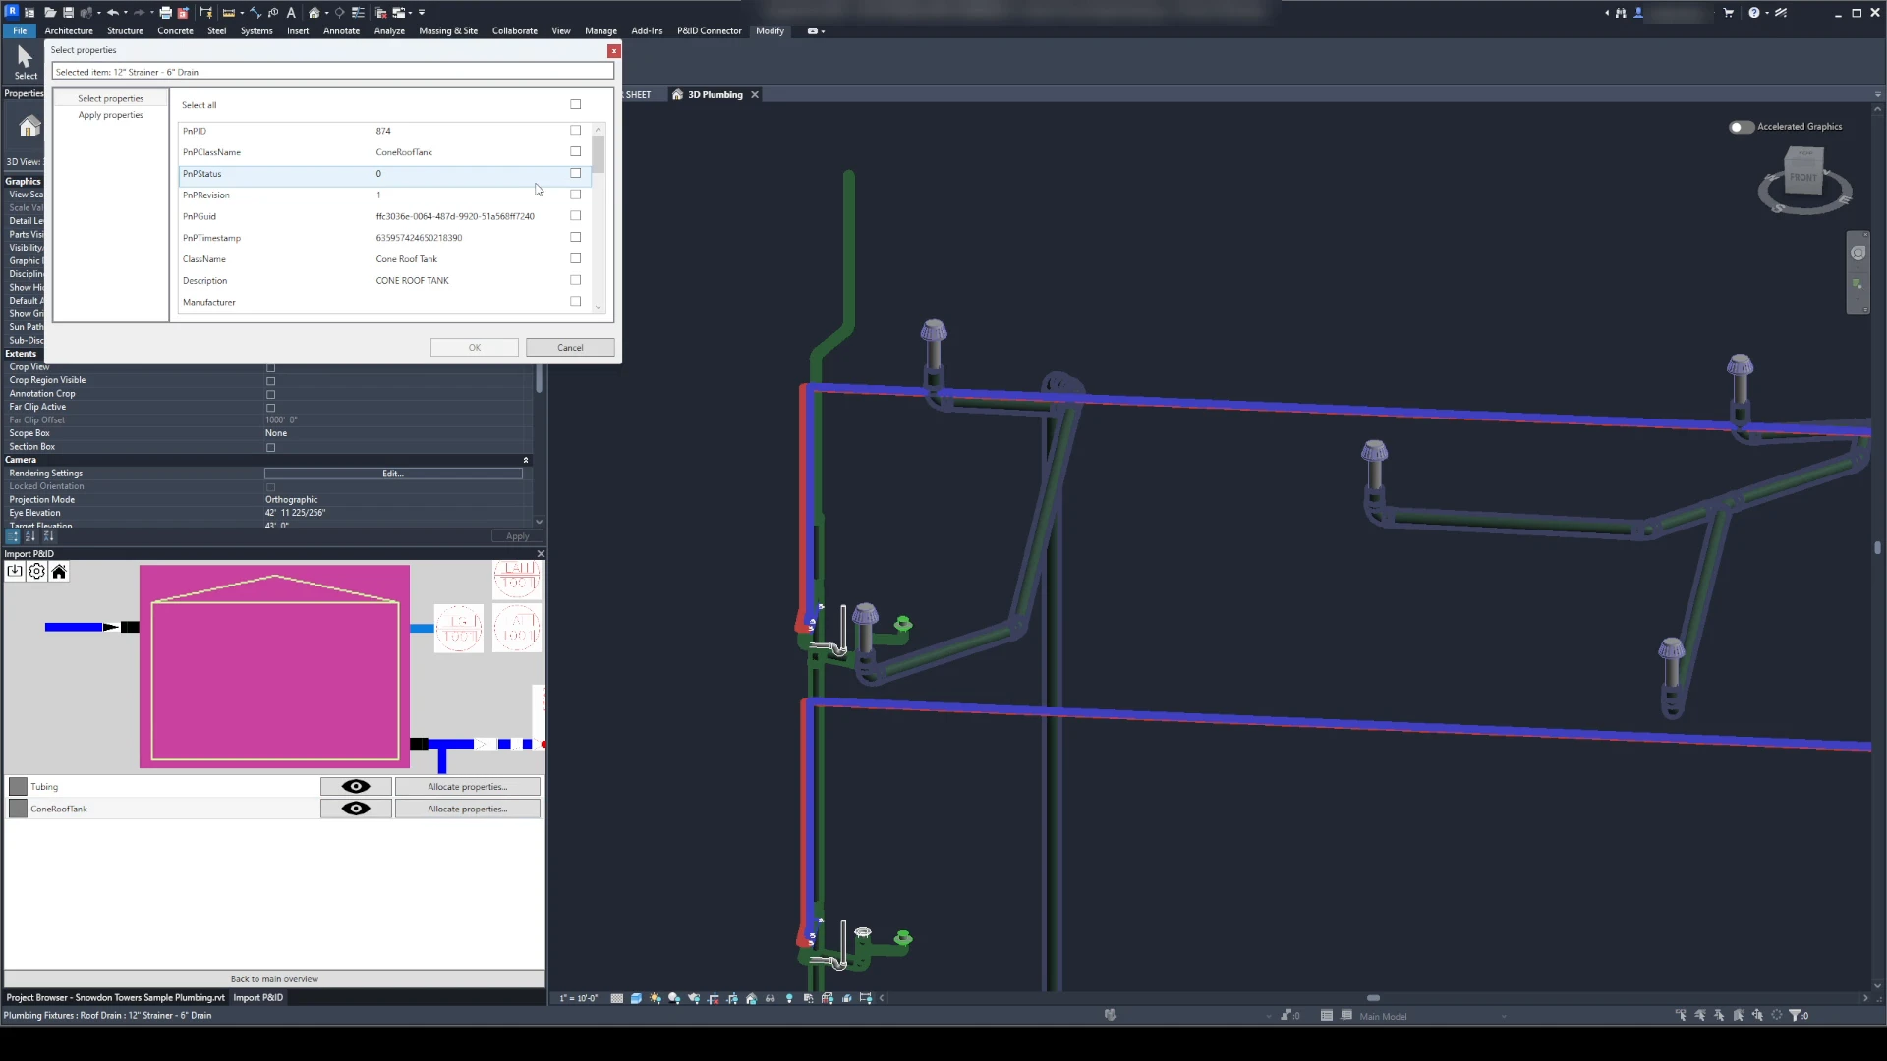Toggle visibility eye for Tubing
The height and width of the screenshot is (1061, 1887).
(356, 787)
